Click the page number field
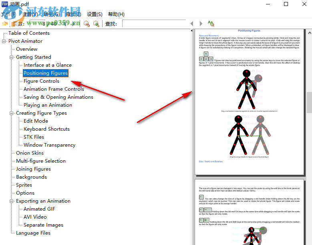312x245 pixels. tap(38, 24)
